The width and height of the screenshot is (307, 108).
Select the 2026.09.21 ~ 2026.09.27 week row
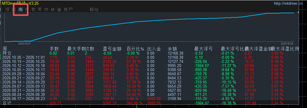click(x=24, y=78)
